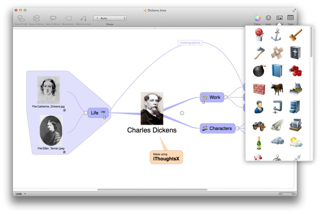This screenshot has width=322, height=214.
Task: Insert a New Callout
Action: pos(53,20)
